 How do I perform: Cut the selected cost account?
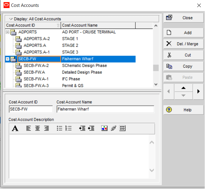point(184,55)
